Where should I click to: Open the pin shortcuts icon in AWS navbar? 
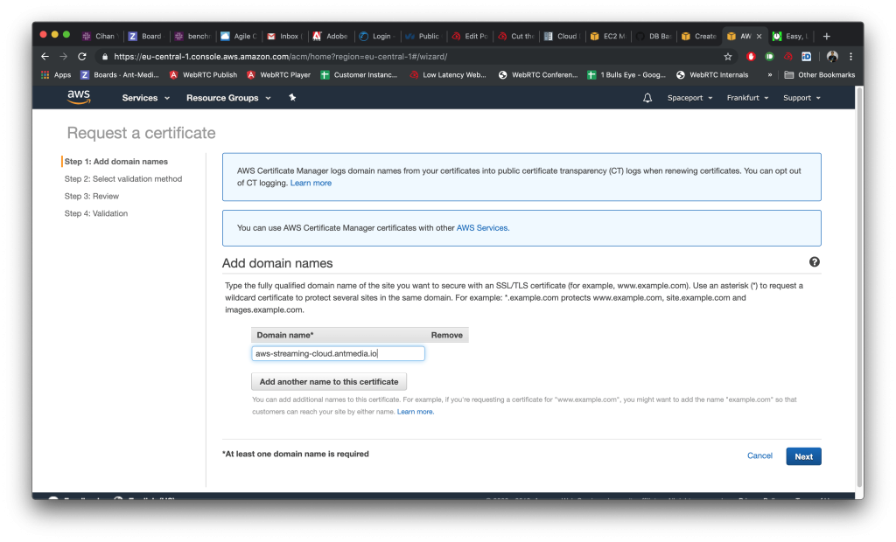coord(292,98)
